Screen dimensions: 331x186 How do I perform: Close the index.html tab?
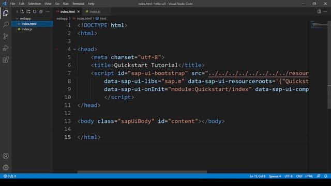79,11
